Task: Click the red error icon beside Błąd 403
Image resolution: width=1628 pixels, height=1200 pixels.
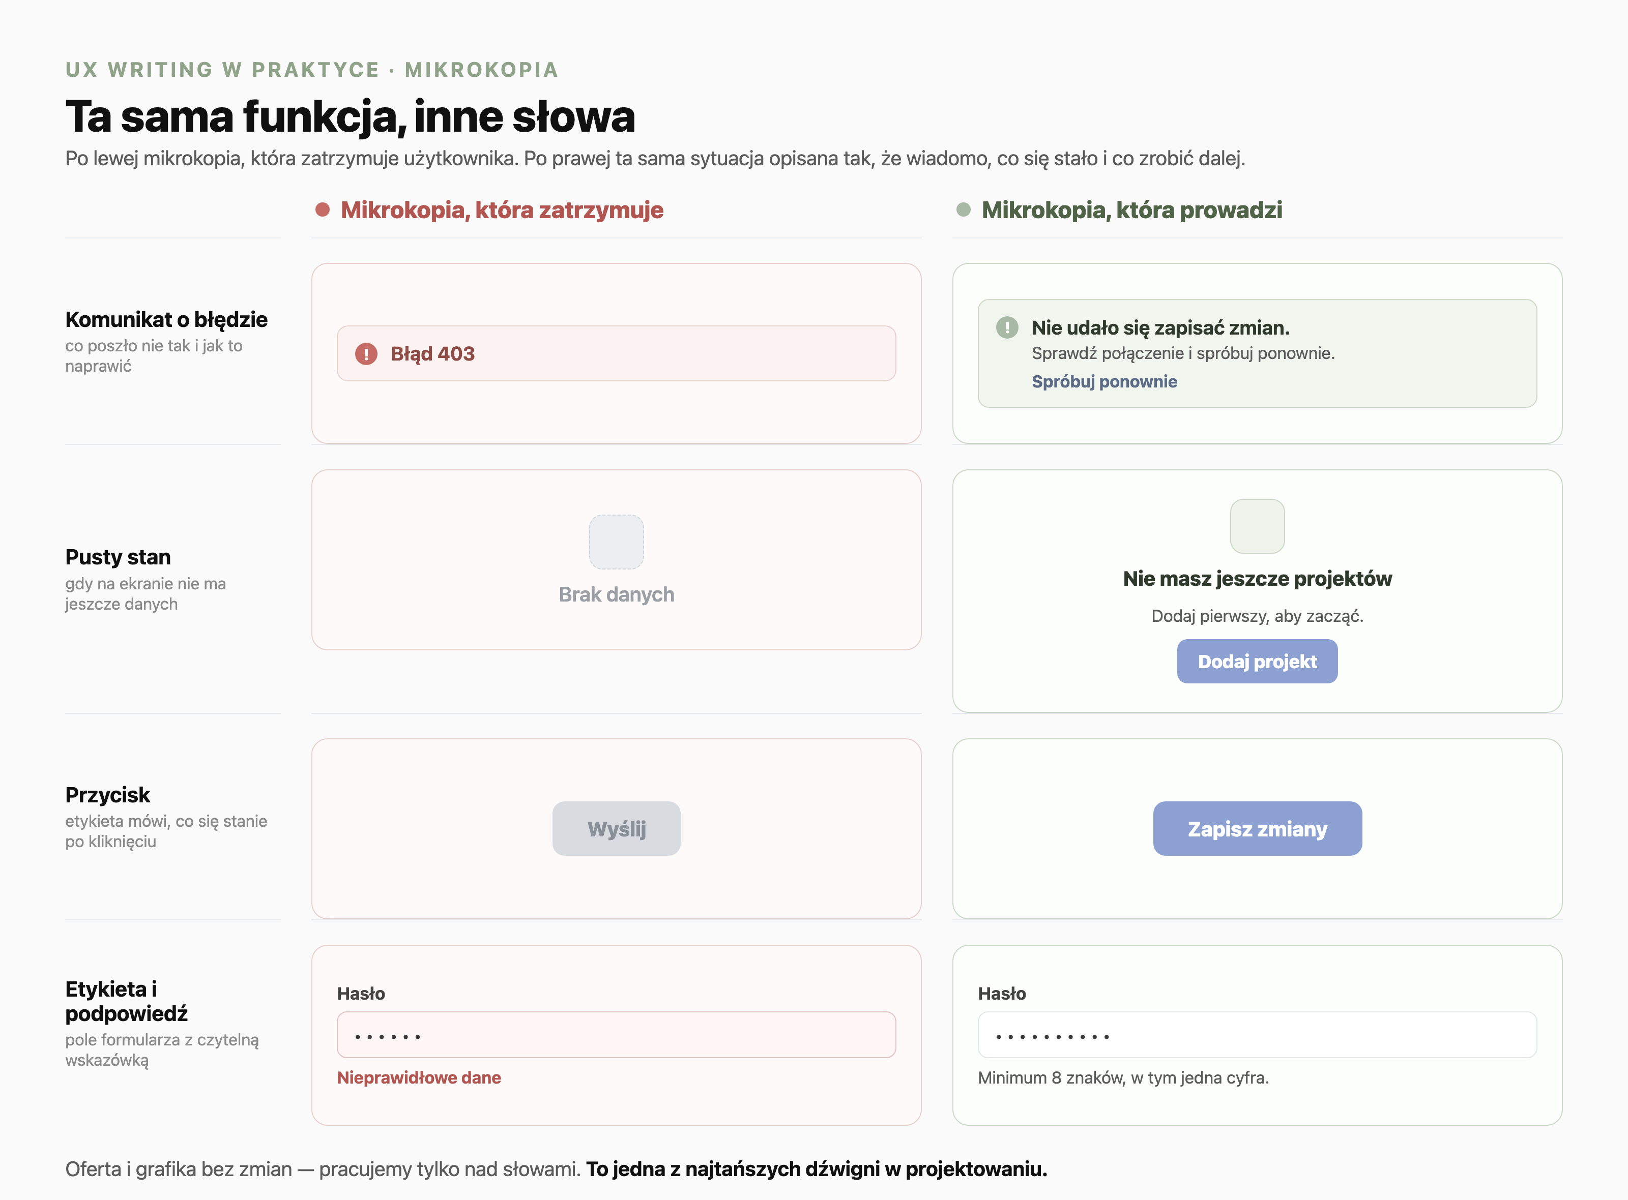Action: [x=366, y=354]
